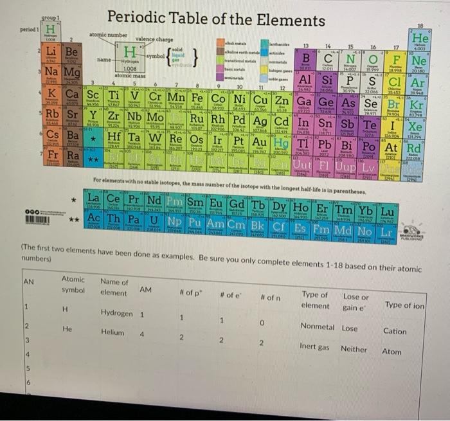Click the 'Inert gas' table cell

click(314, 346)
